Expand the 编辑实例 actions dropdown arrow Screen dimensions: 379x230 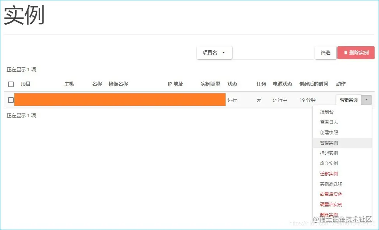[x=366, y=100]
